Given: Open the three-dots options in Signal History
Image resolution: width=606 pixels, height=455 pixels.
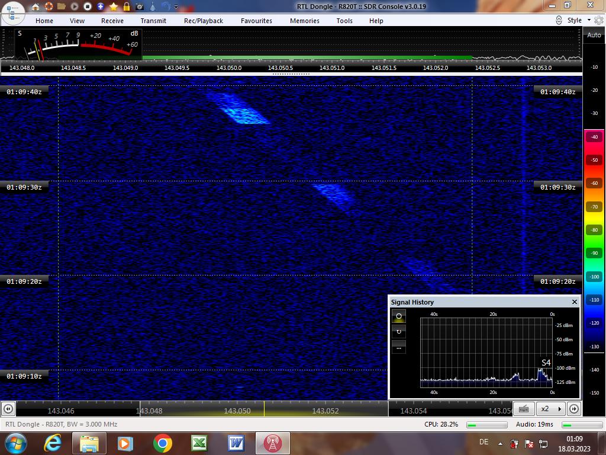Looking at the screenshot, I should coord(399,347).
